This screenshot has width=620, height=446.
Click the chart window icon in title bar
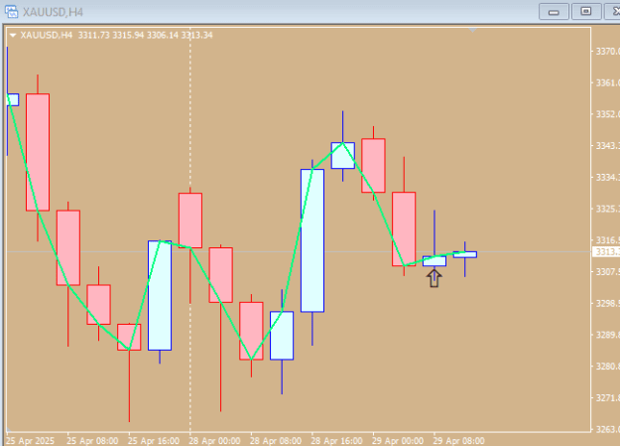(x=11, y=12)
